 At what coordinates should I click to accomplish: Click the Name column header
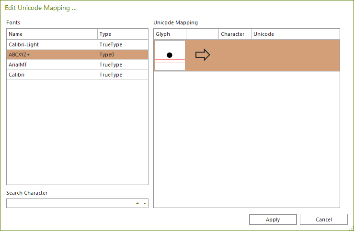pos(52,34)
